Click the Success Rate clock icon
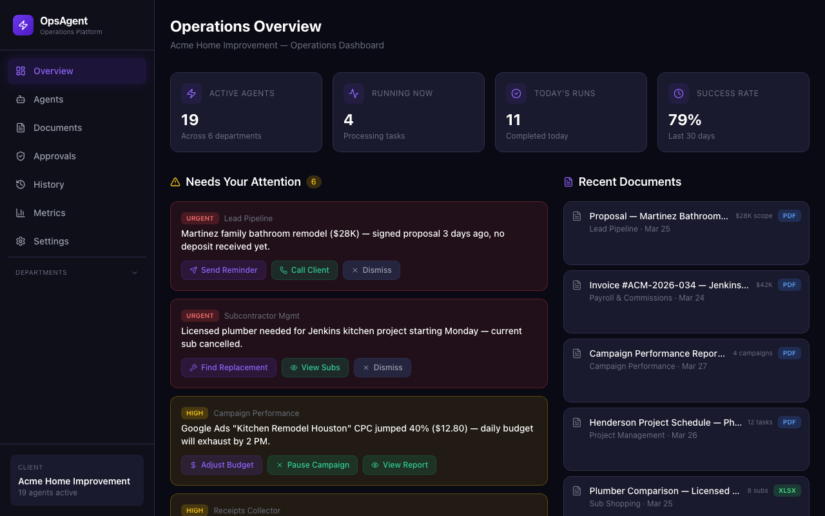The image size is (825, 516). pyautogui.click(x=679, y=94)
